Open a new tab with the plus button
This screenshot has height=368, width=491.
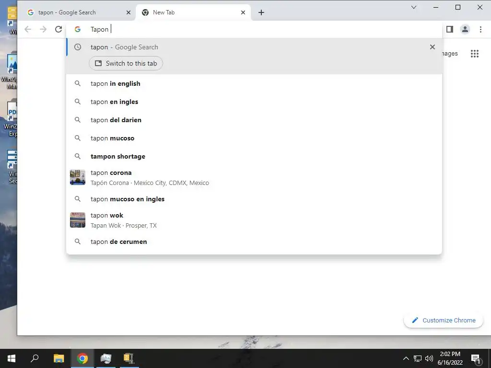[x=261, y=12]
